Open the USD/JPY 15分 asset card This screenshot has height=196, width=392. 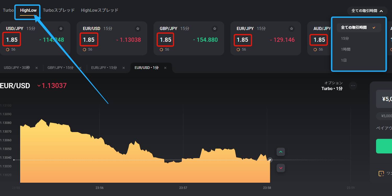(35, 38)
